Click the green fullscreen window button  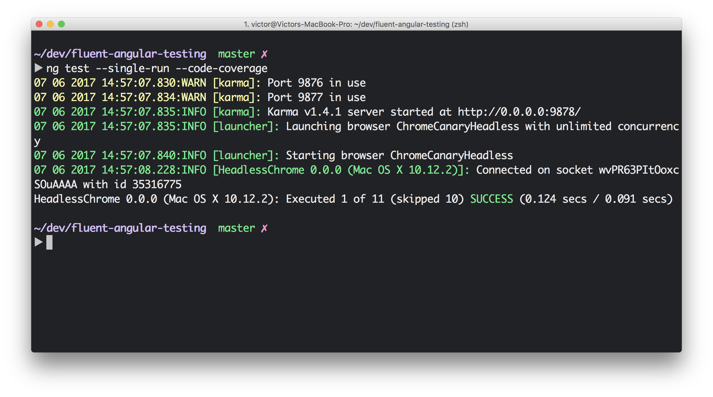(61, 24)
